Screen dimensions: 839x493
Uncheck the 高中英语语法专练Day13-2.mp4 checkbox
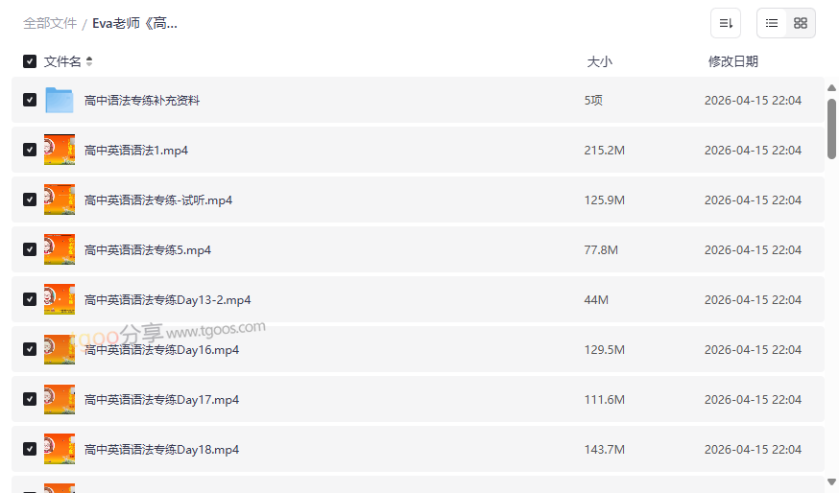[x=30, y=299]
